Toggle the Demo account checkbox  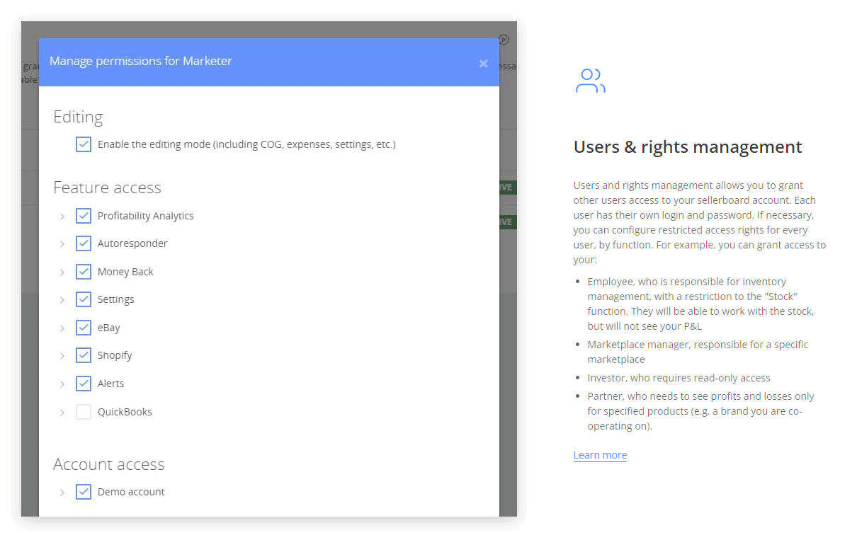(84, 492)
